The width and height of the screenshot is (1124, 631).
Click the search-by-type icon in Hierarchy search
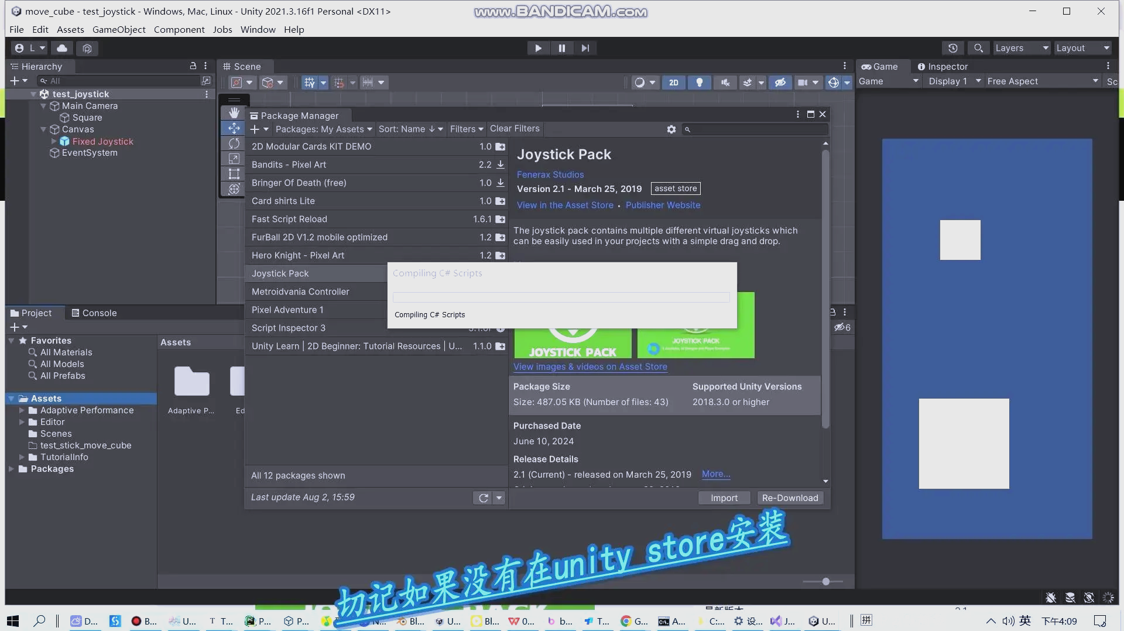pyautogui.click(x=206, y=81)
